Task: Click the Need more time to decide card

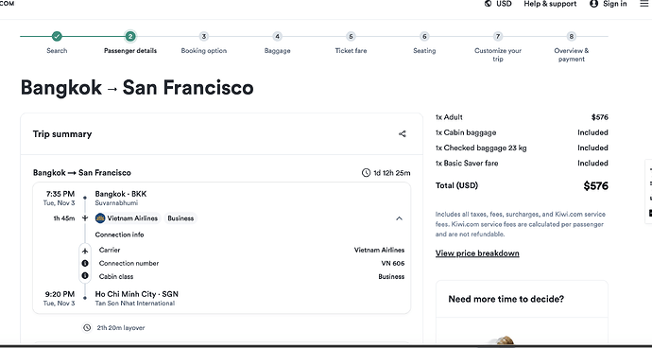Action: (x=522, y=312)
